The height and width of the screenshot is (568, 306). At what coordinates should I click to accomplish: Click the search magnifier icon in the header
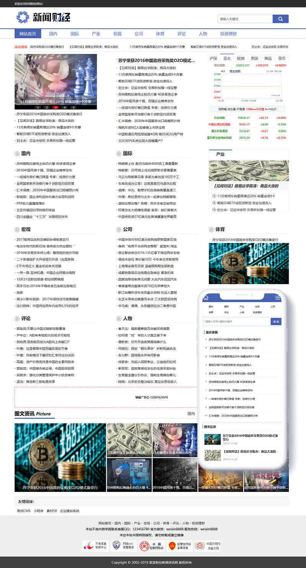280,19
